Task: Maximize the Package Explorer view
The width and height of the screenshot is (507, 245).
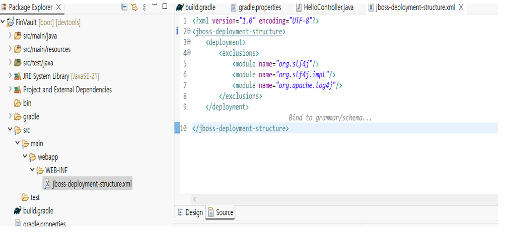Action: (x=165, y=6)
